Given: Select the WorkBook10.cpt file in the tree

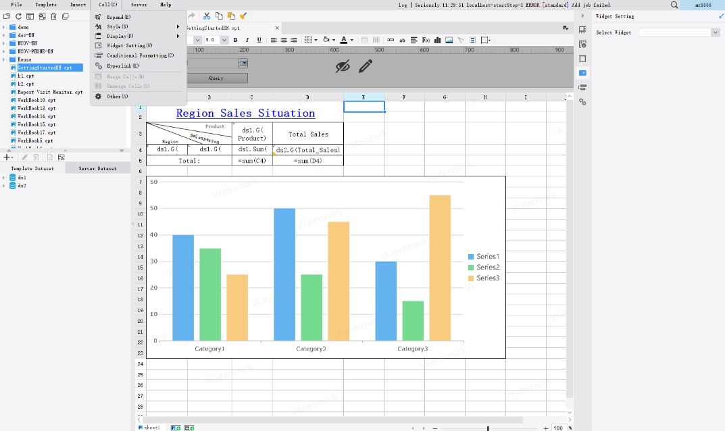Looking at the screenshot, I should 36,101.
